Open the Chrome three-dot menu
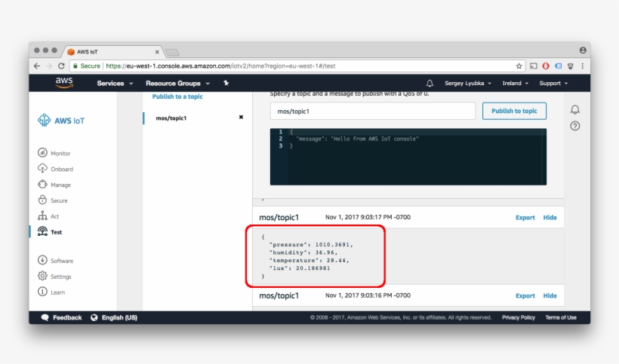The height and width of the screenshot is (364, 619). click(582, 66)
